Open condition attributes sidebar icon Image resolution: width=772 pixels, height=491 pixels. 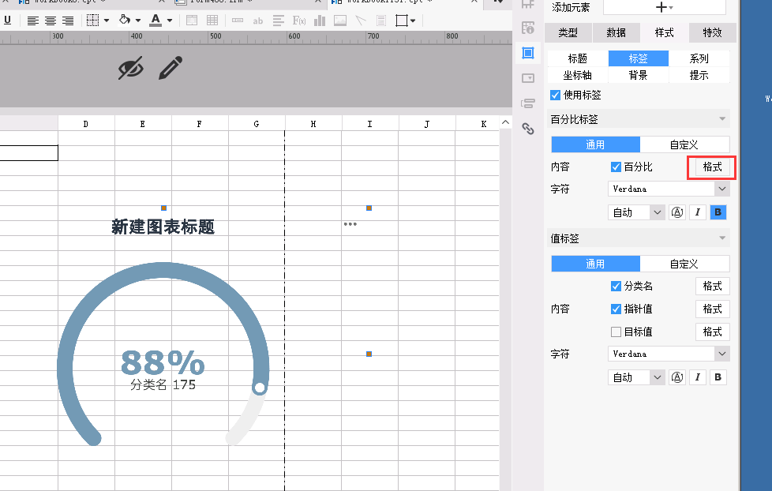528,103
